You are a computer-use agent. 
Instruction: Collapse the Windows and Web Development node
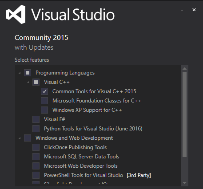pos(20,138)
